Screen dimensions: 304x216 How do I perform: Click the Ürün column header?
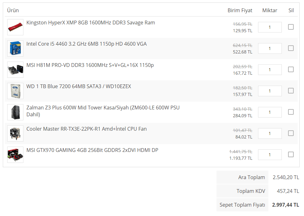(13, 10)
